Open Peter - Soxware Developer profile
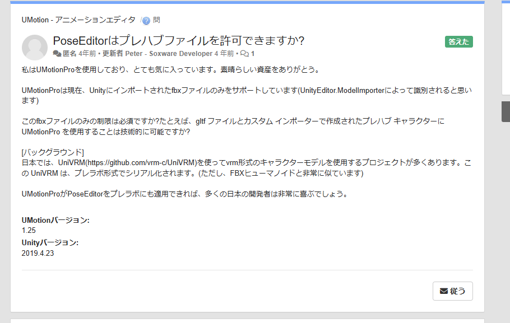 click(169, 54)
